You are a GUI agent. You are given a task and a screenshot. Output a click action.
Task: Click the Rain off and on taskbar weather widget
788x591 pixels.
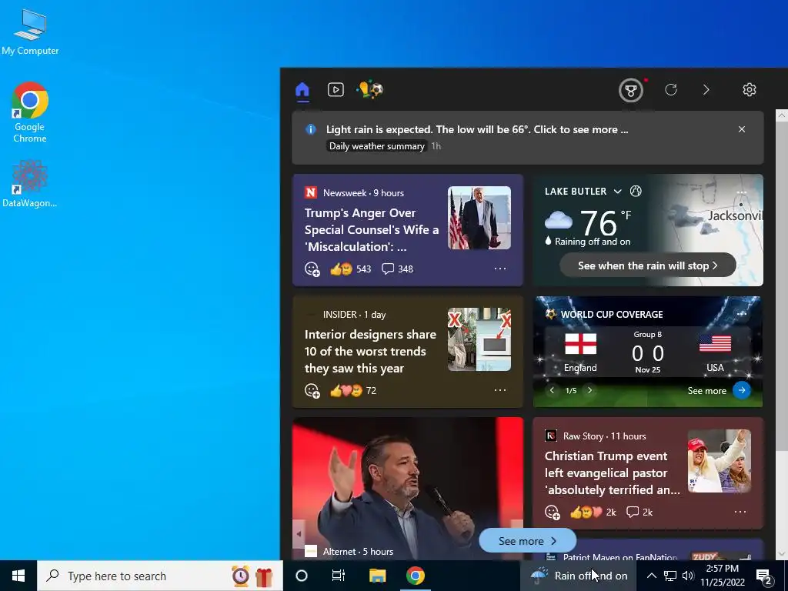point(579,576)
